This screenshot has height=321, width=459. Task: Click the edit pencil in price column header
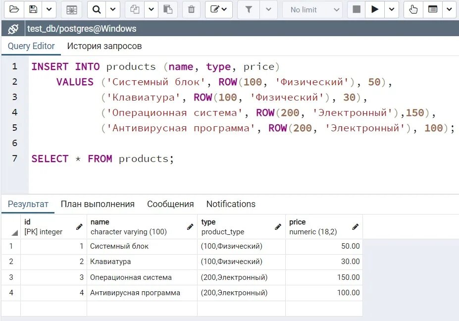click(x=355, y=227)
